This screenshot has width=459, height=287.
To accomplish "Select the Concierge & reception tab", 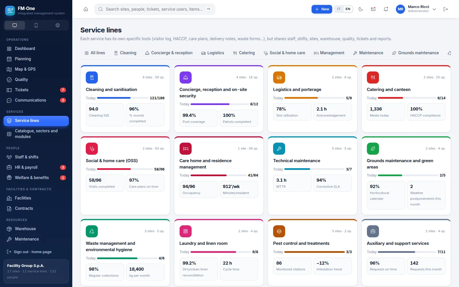I will [169, 53].
